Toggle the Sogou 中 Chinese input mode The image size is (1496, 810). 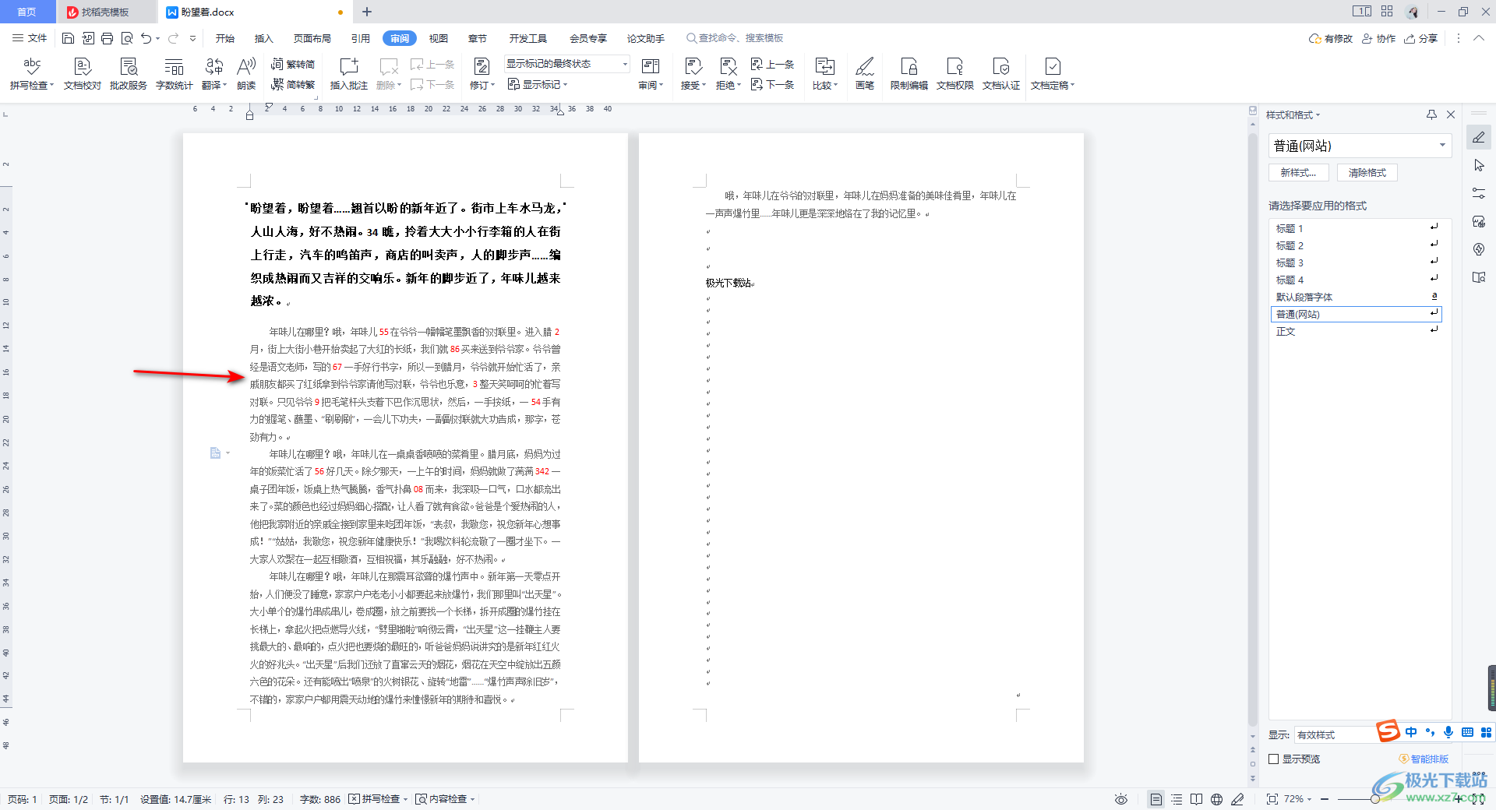[1411, 732]
